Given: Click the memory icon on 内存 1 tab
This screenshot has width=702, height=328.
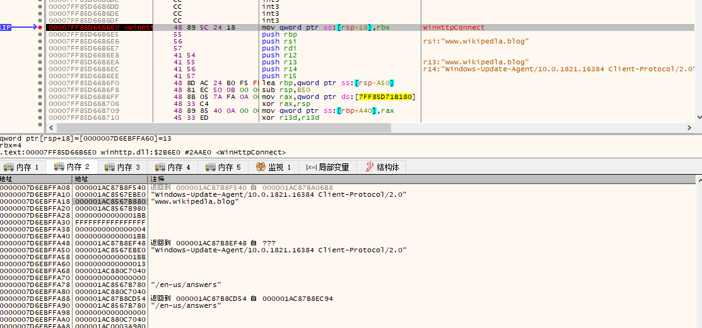Looking at the screenshot, I should point(8,167).
